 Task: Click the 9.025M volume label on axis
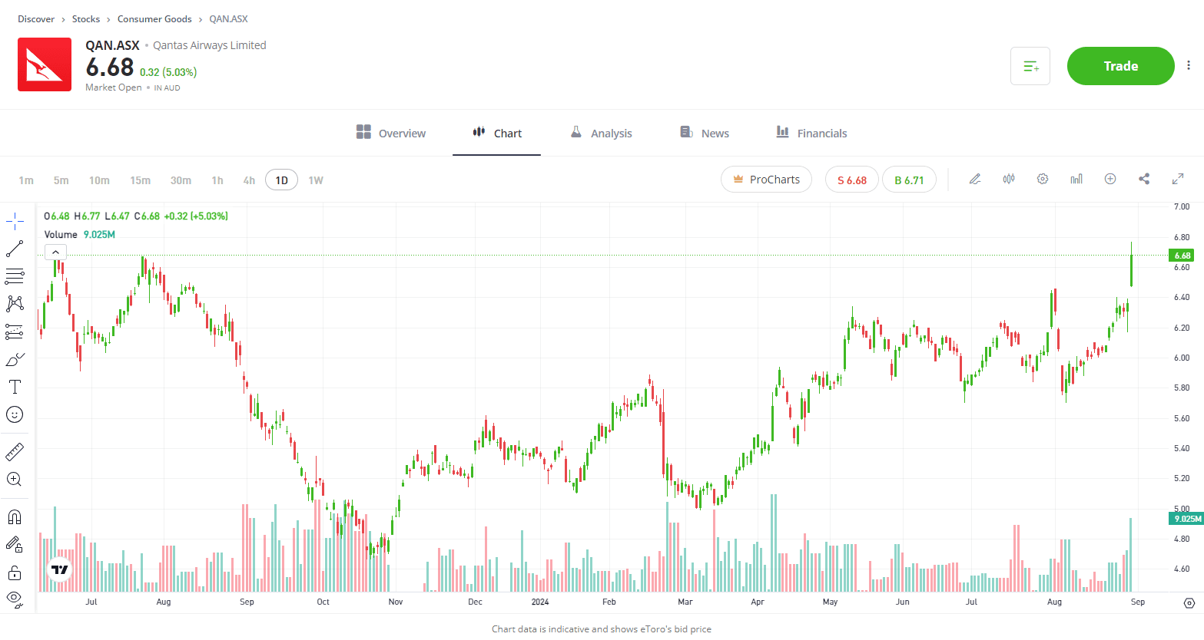(x=1186, y=519)
